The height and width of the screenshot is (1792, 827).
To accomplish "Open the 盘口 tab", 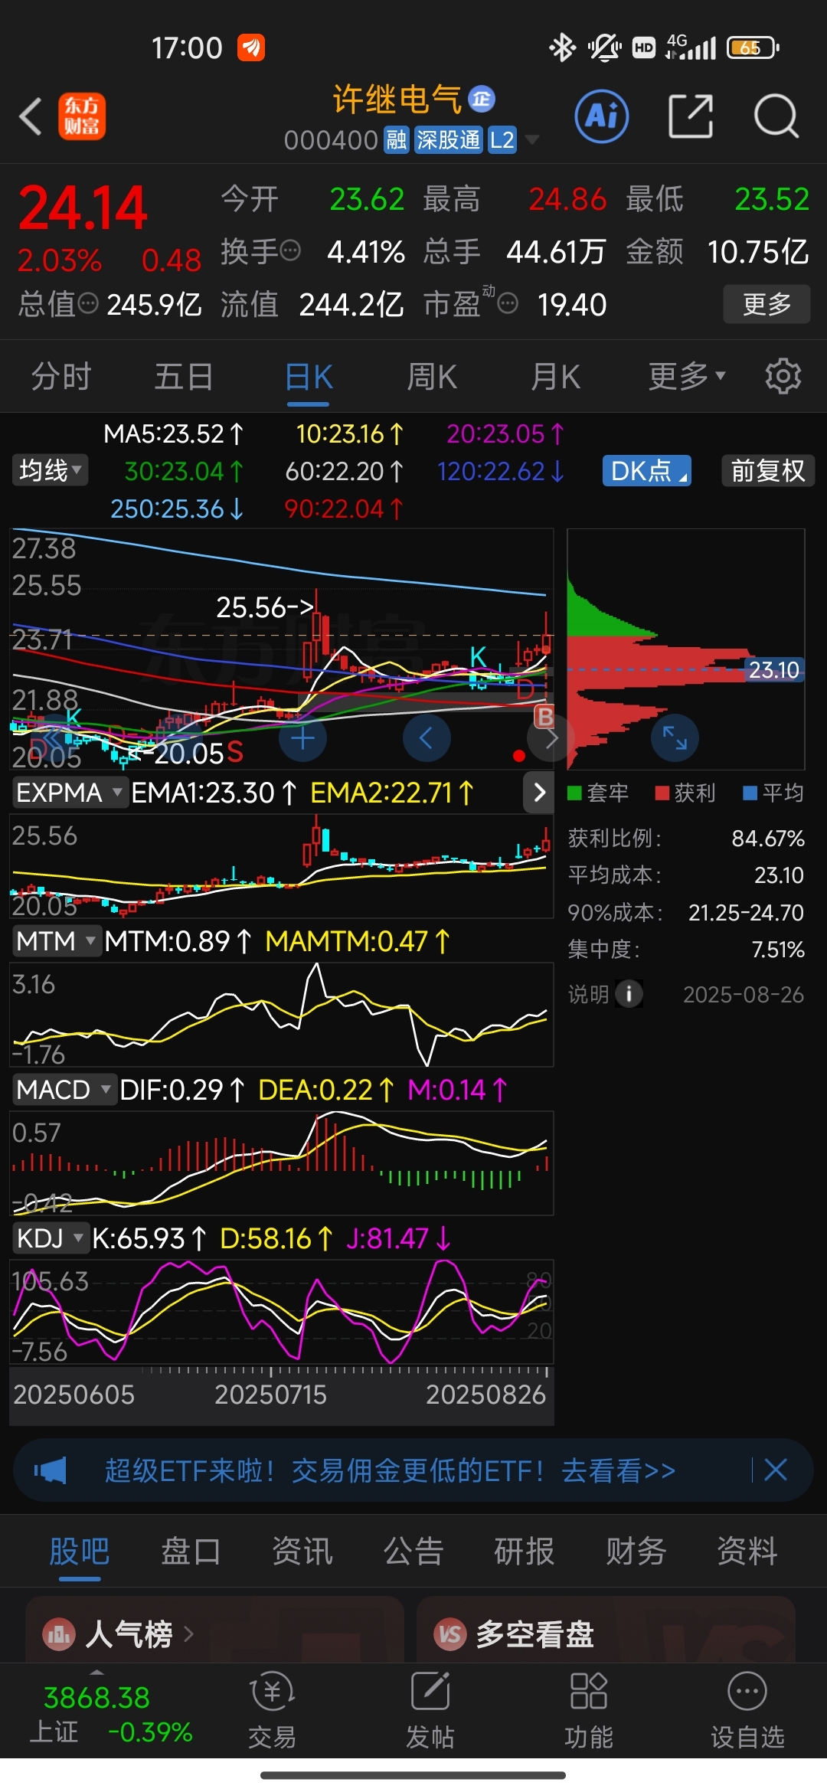I will point(191,1552).
